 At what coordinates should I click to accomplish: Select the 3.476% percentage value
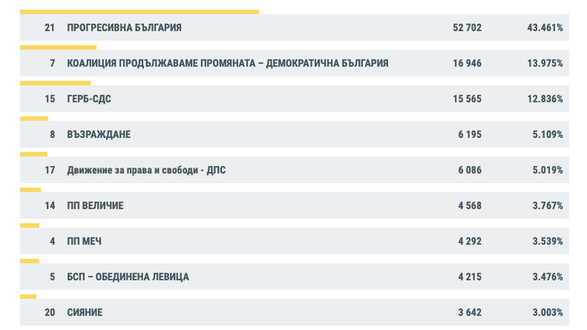point(548,277)
